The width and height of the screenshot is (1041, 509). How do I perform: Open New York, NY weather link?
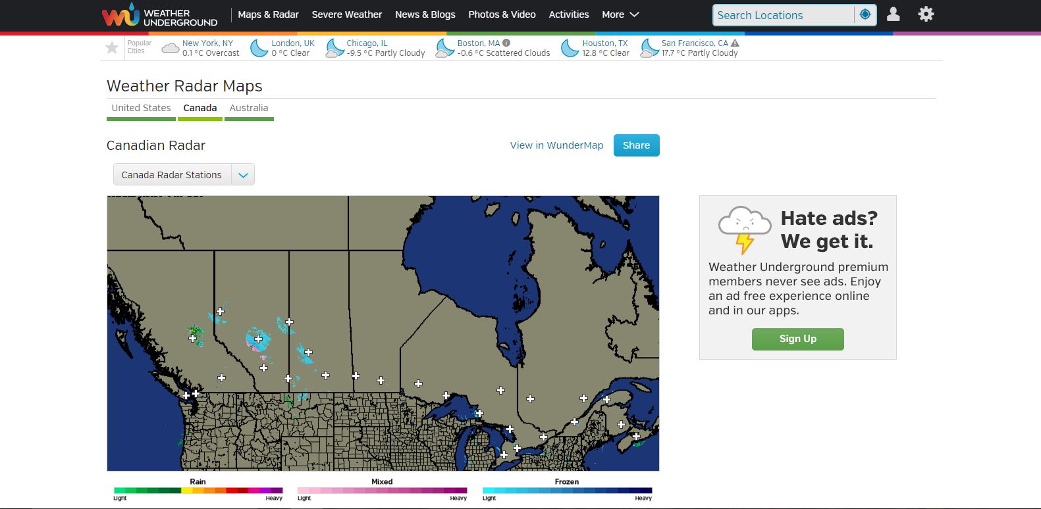click(207, 43)
